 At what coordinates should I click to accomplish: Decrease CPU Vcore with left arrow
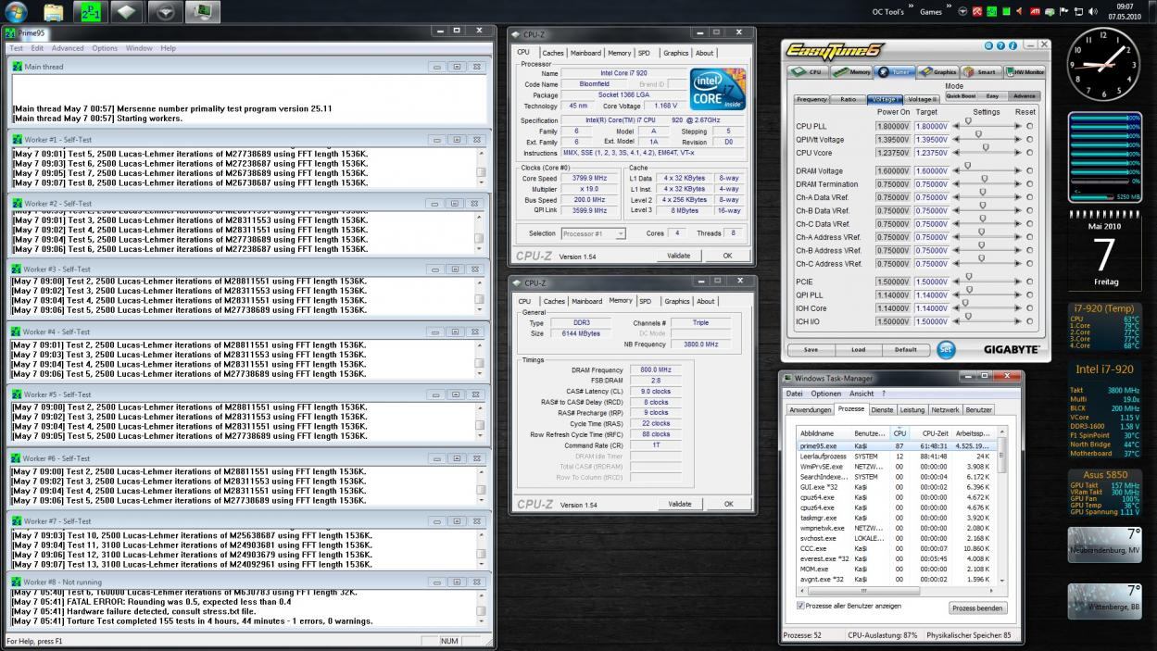tap(954, 153)
